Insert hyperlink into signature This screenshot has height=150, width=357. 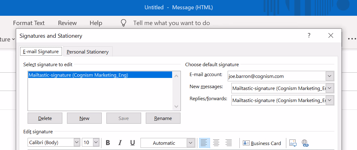tap(305, 143)
